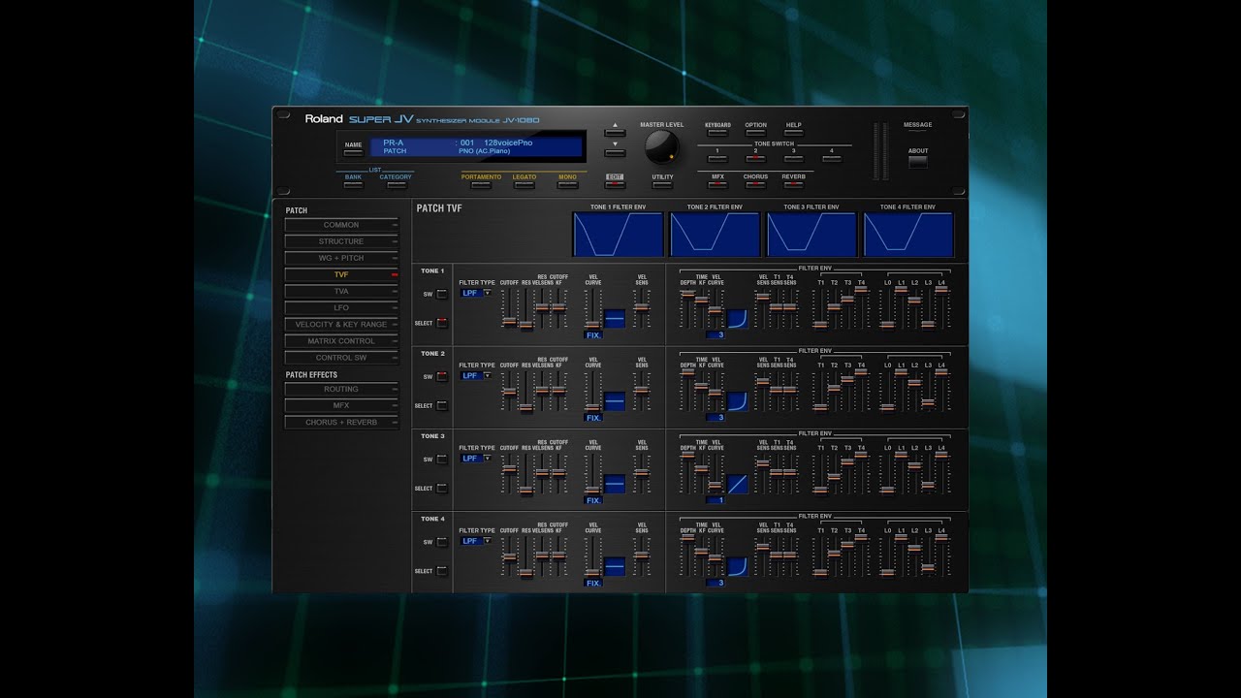
Task: Toggle LEGATO mode
Action: (x=525, y=184)
